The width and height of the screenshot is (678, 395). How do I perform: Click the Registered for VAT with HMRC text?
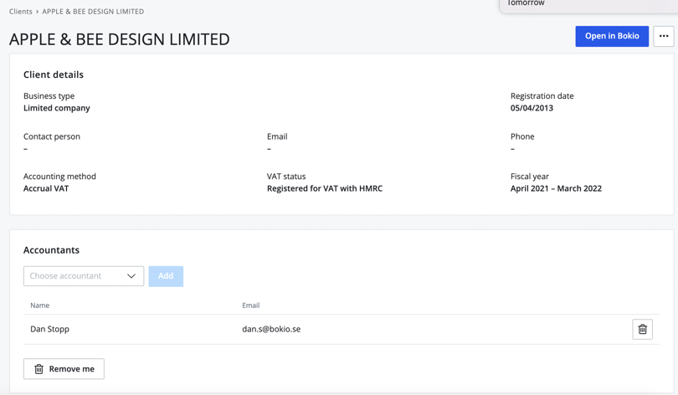coord(325,189)
